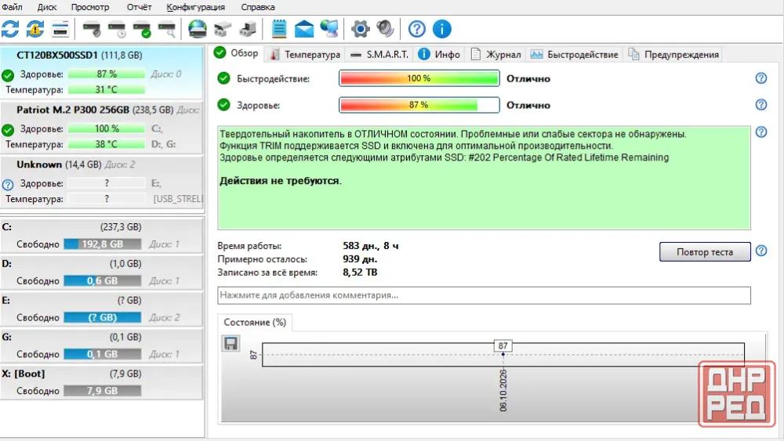Screen dimensions: 784x441
Task: Select the Состояние (%) chart tab
Action: tap(255, 322)
